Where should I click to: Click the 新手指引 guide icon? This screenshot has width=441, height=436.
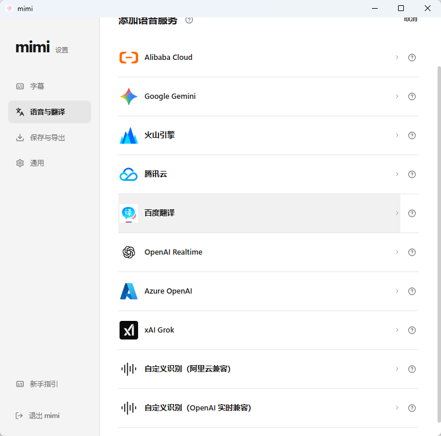(x=20, y=384)
